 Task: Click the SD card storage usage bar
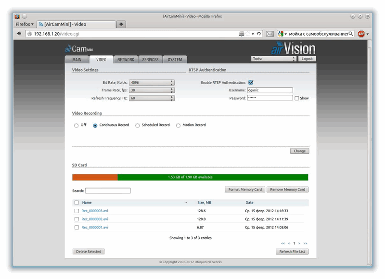click(190, 177)
